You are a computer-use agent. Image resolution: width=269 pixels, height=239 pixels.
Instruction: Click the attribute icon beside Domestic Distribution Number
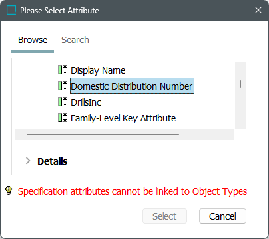(63, 86)
